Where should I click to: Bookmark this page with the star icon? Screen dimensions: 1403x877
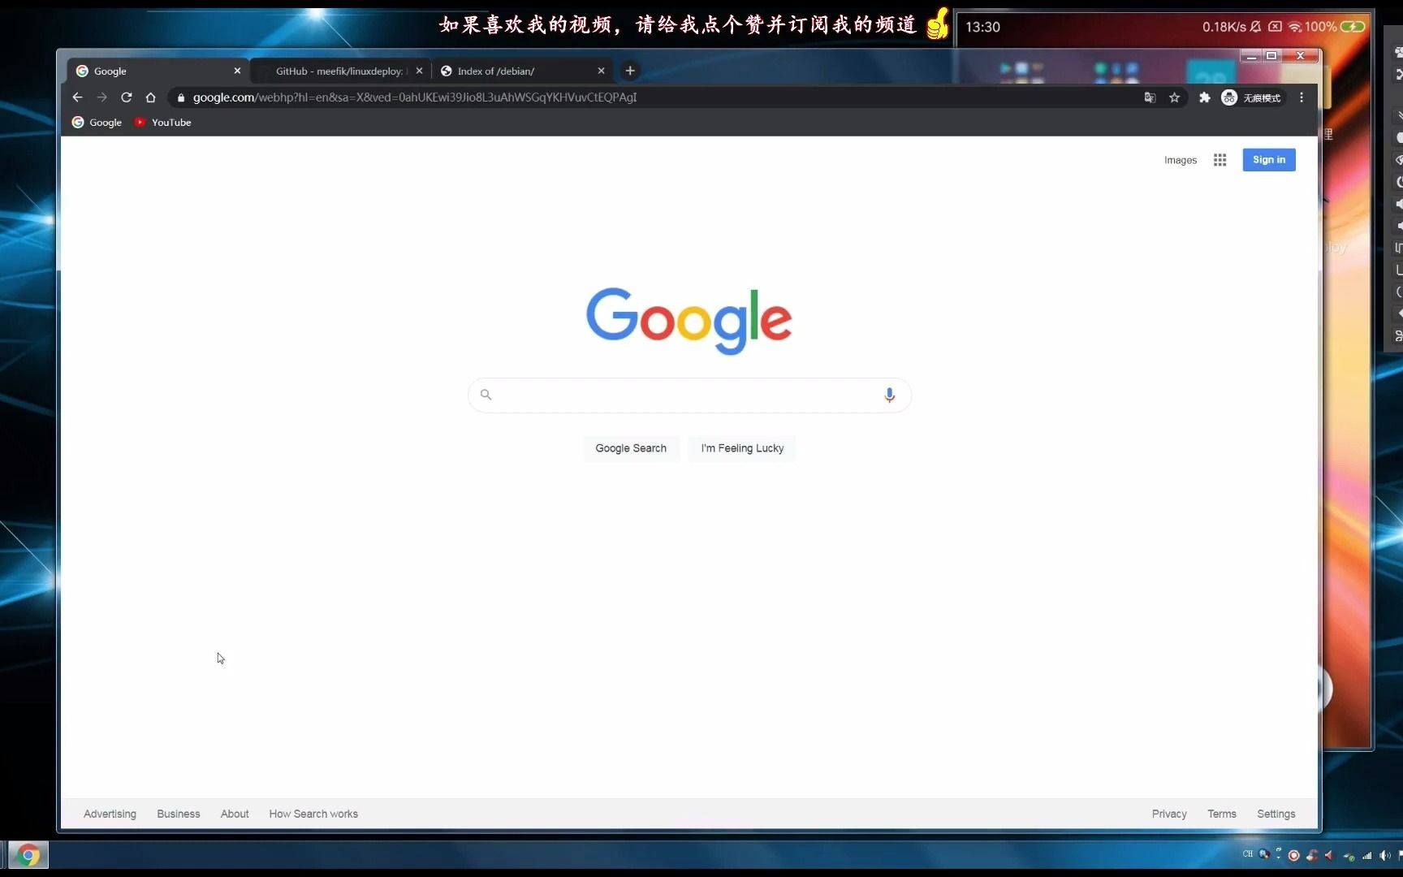point(1174,97)
